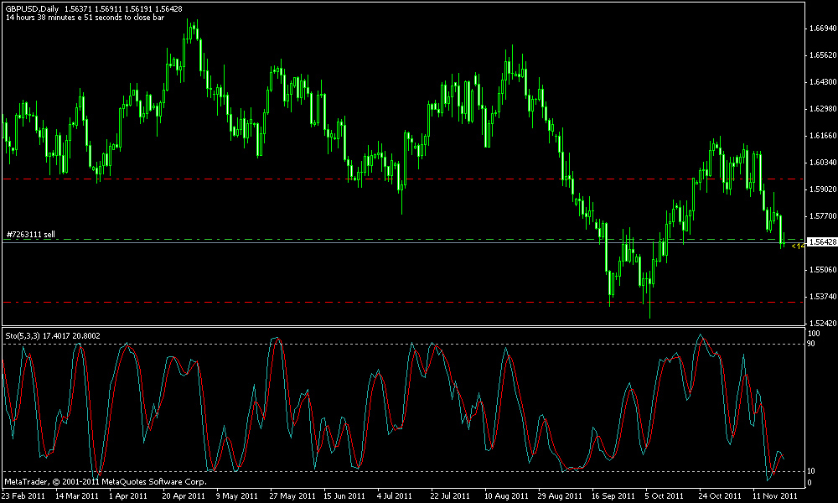
Task: Select the 1.52420 price level label
Action: (x=823, y=324)
